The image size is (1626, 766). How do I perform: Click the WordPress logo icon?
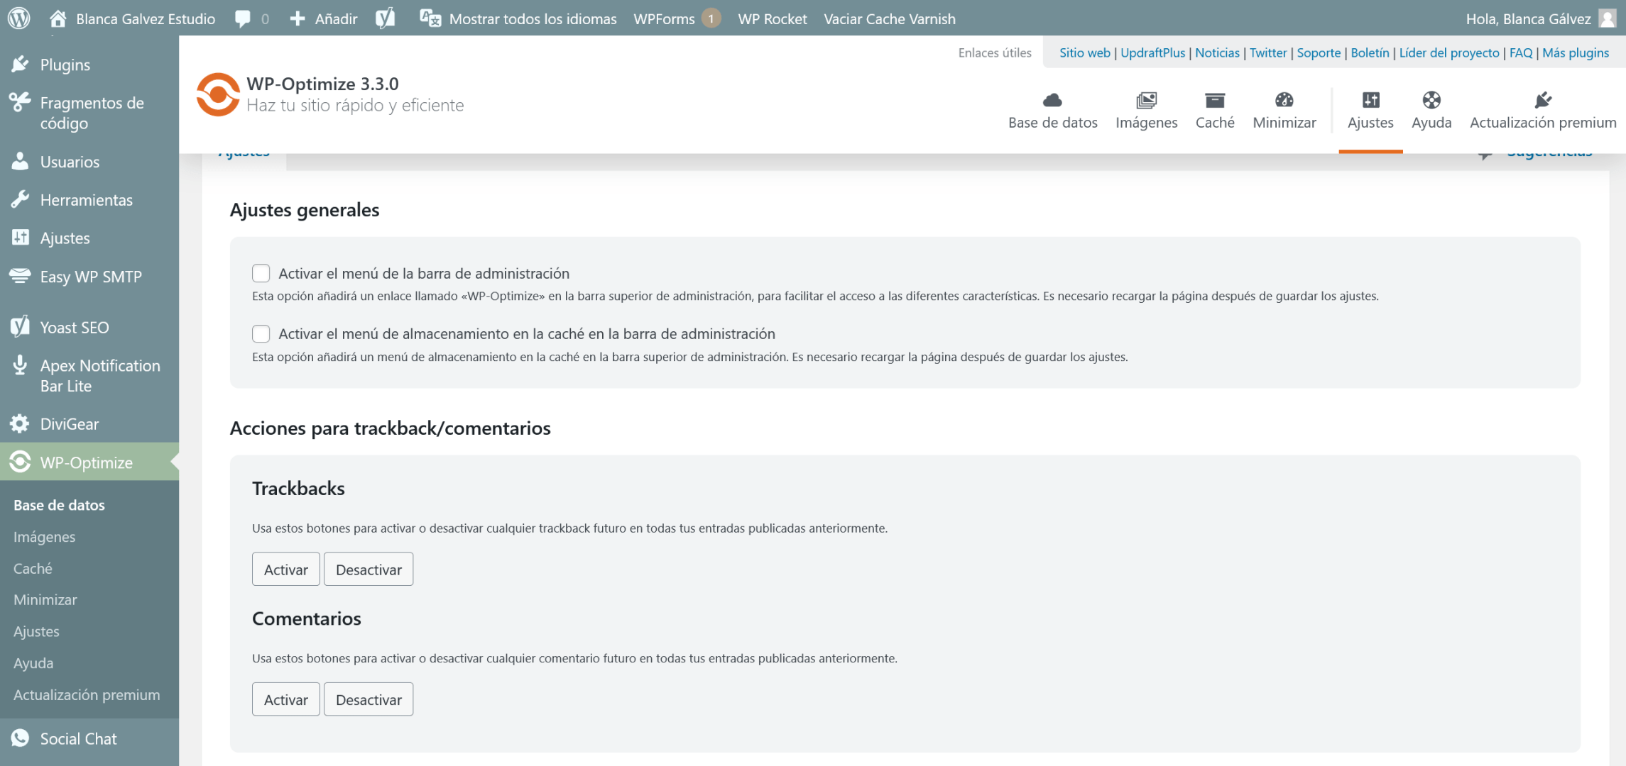tap(19, 18)
